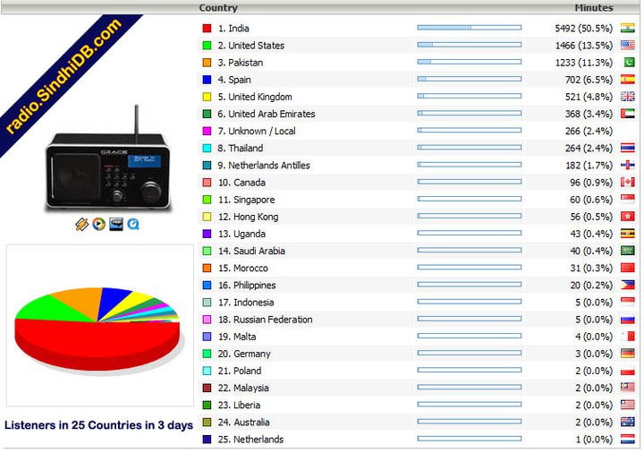The image size is (644, 453).
Task: Click 'Listeners in 25 Countries in 3 days'
Action: tap(98, 425)
